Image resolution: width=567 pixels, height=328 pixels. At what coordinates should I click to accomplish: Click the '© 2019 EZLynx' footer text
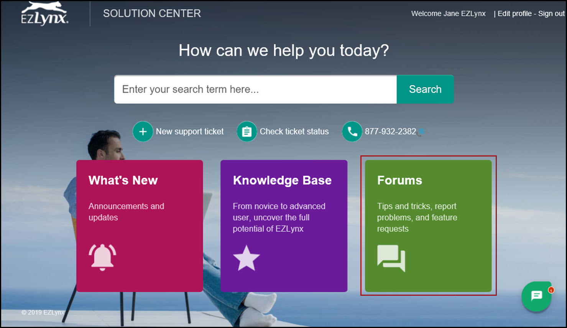pyautogui.click(x=43, y=312)
